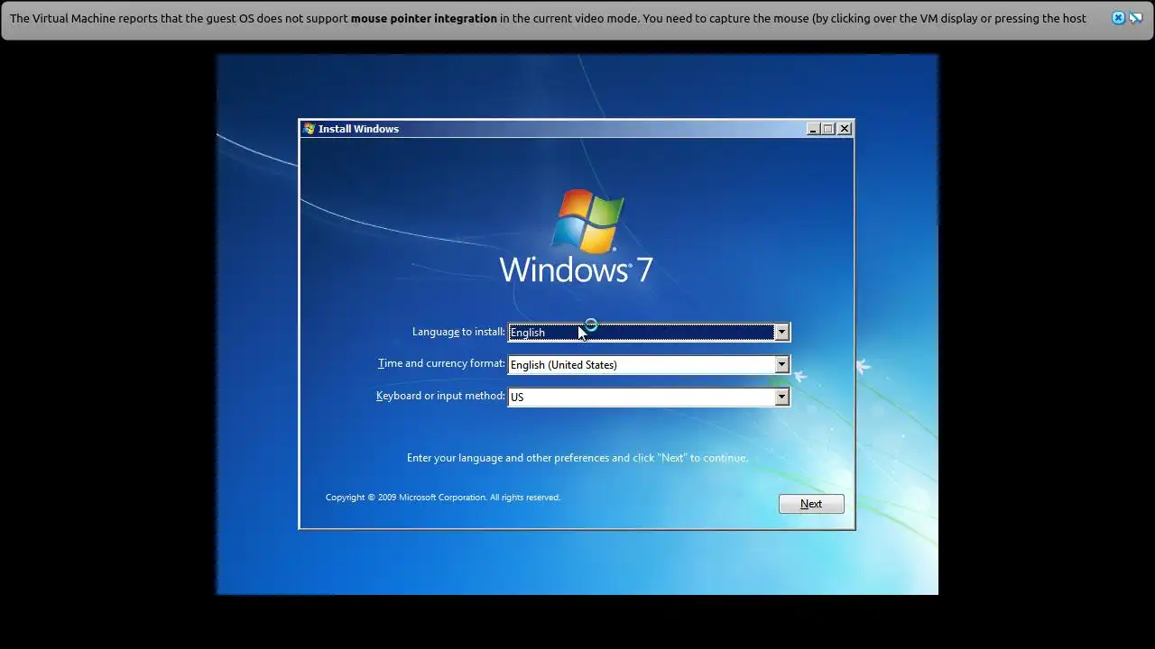Click the Next button
This screenshot has height=649, width=1155.
pos(811,504)
